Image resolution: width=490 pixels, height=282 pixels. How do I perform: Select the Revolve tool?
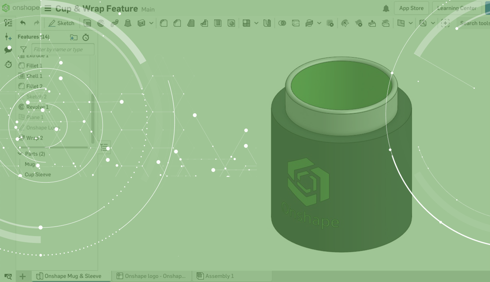(101, 23)
